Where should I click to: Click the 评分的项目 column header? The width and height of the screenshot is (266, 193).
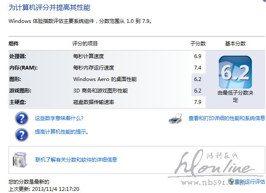click(85, 43)
